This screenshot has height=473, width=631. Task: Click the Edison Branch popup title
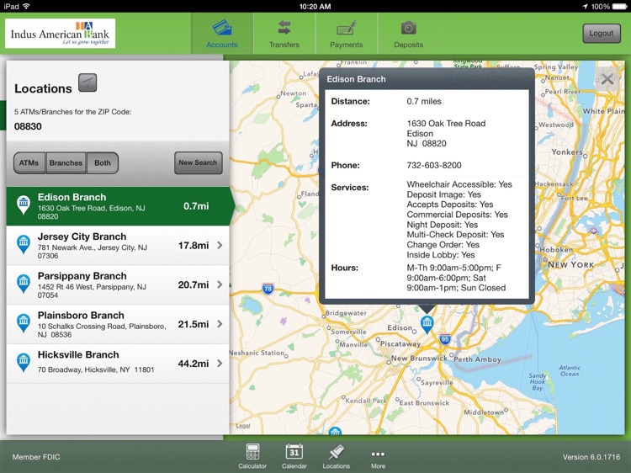[x=356, y=79]
